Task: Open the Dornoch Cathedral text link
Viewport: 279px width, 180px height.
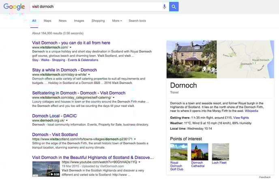Action: (x=197, y=164)
